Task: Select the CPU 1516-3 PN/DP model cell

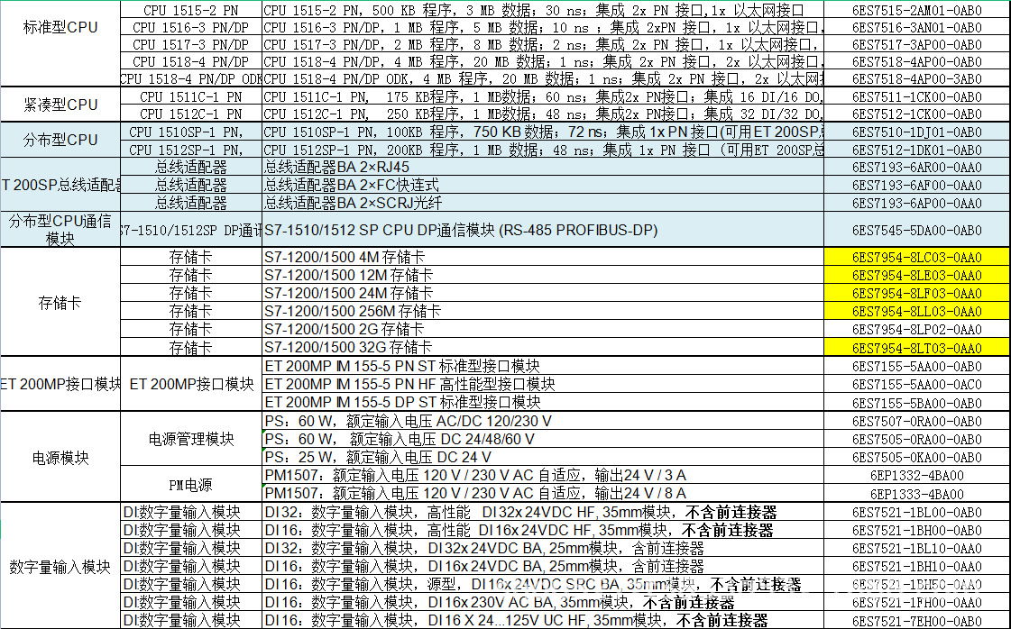Action: click(x=191, y=28)
